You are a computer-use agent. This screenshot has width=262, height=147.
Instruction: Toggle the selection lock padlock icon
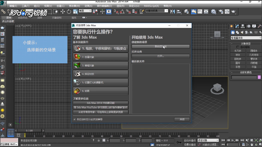click(x=98, y=140)
